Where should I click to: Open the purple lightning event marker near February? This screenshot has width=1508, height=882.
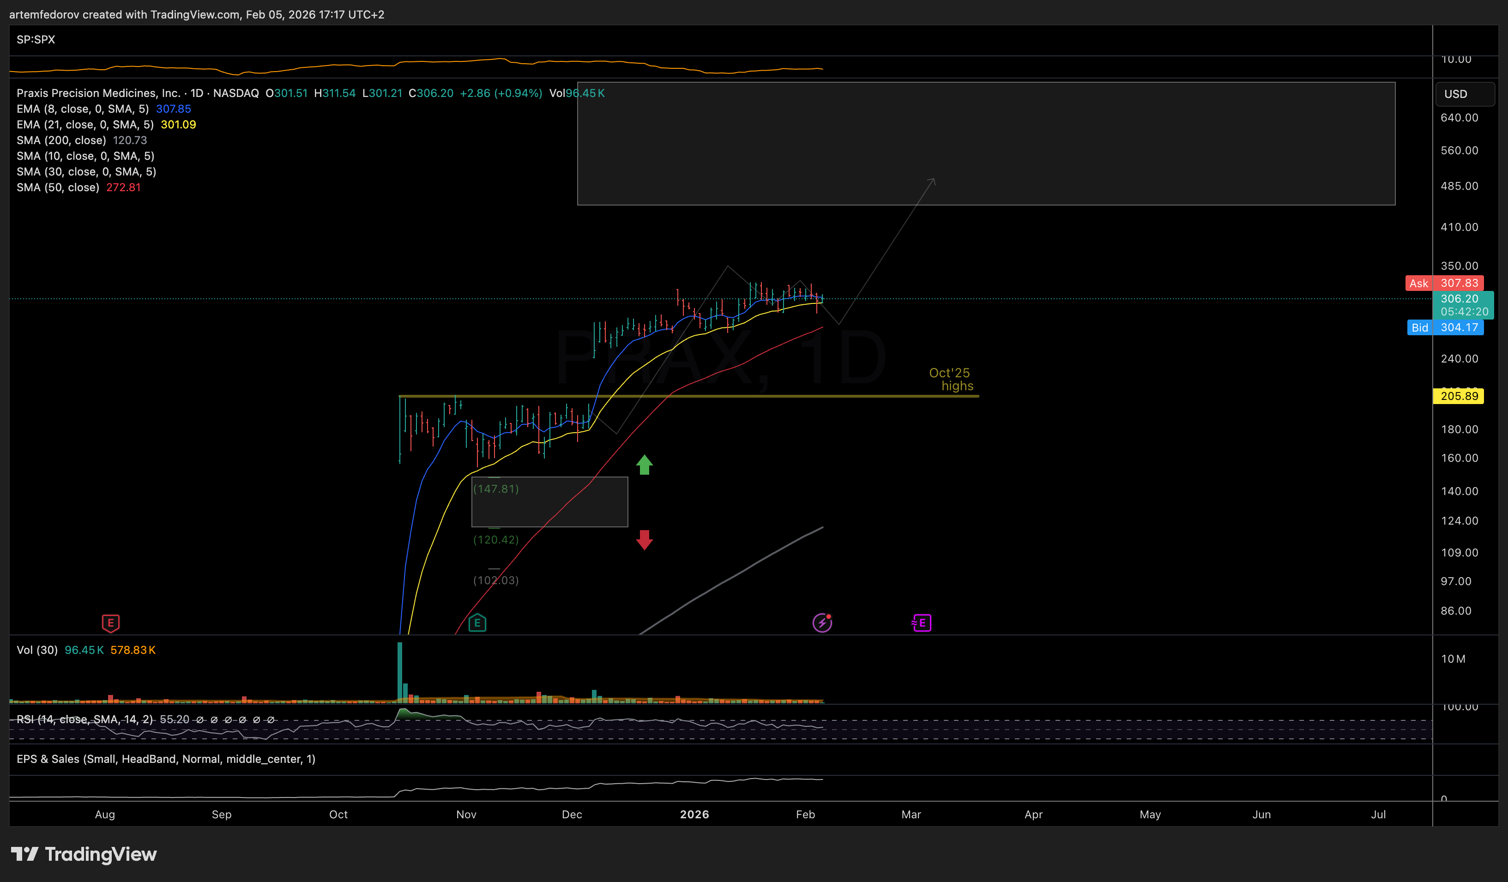[822, 623]
